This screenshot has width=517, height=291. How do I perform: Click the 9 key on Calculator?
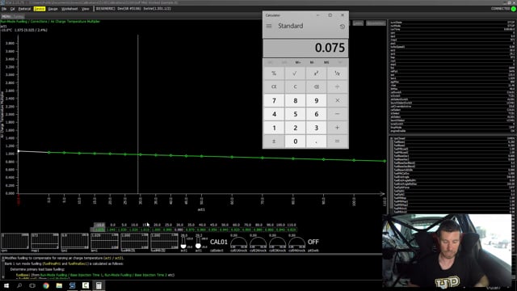pyautogui.click(x=316, y=100)
